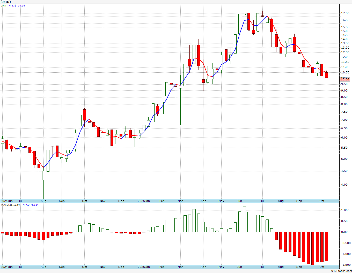Click the 6.50 price axis label
The image size is (352, 273).
[x=344, y=128]
